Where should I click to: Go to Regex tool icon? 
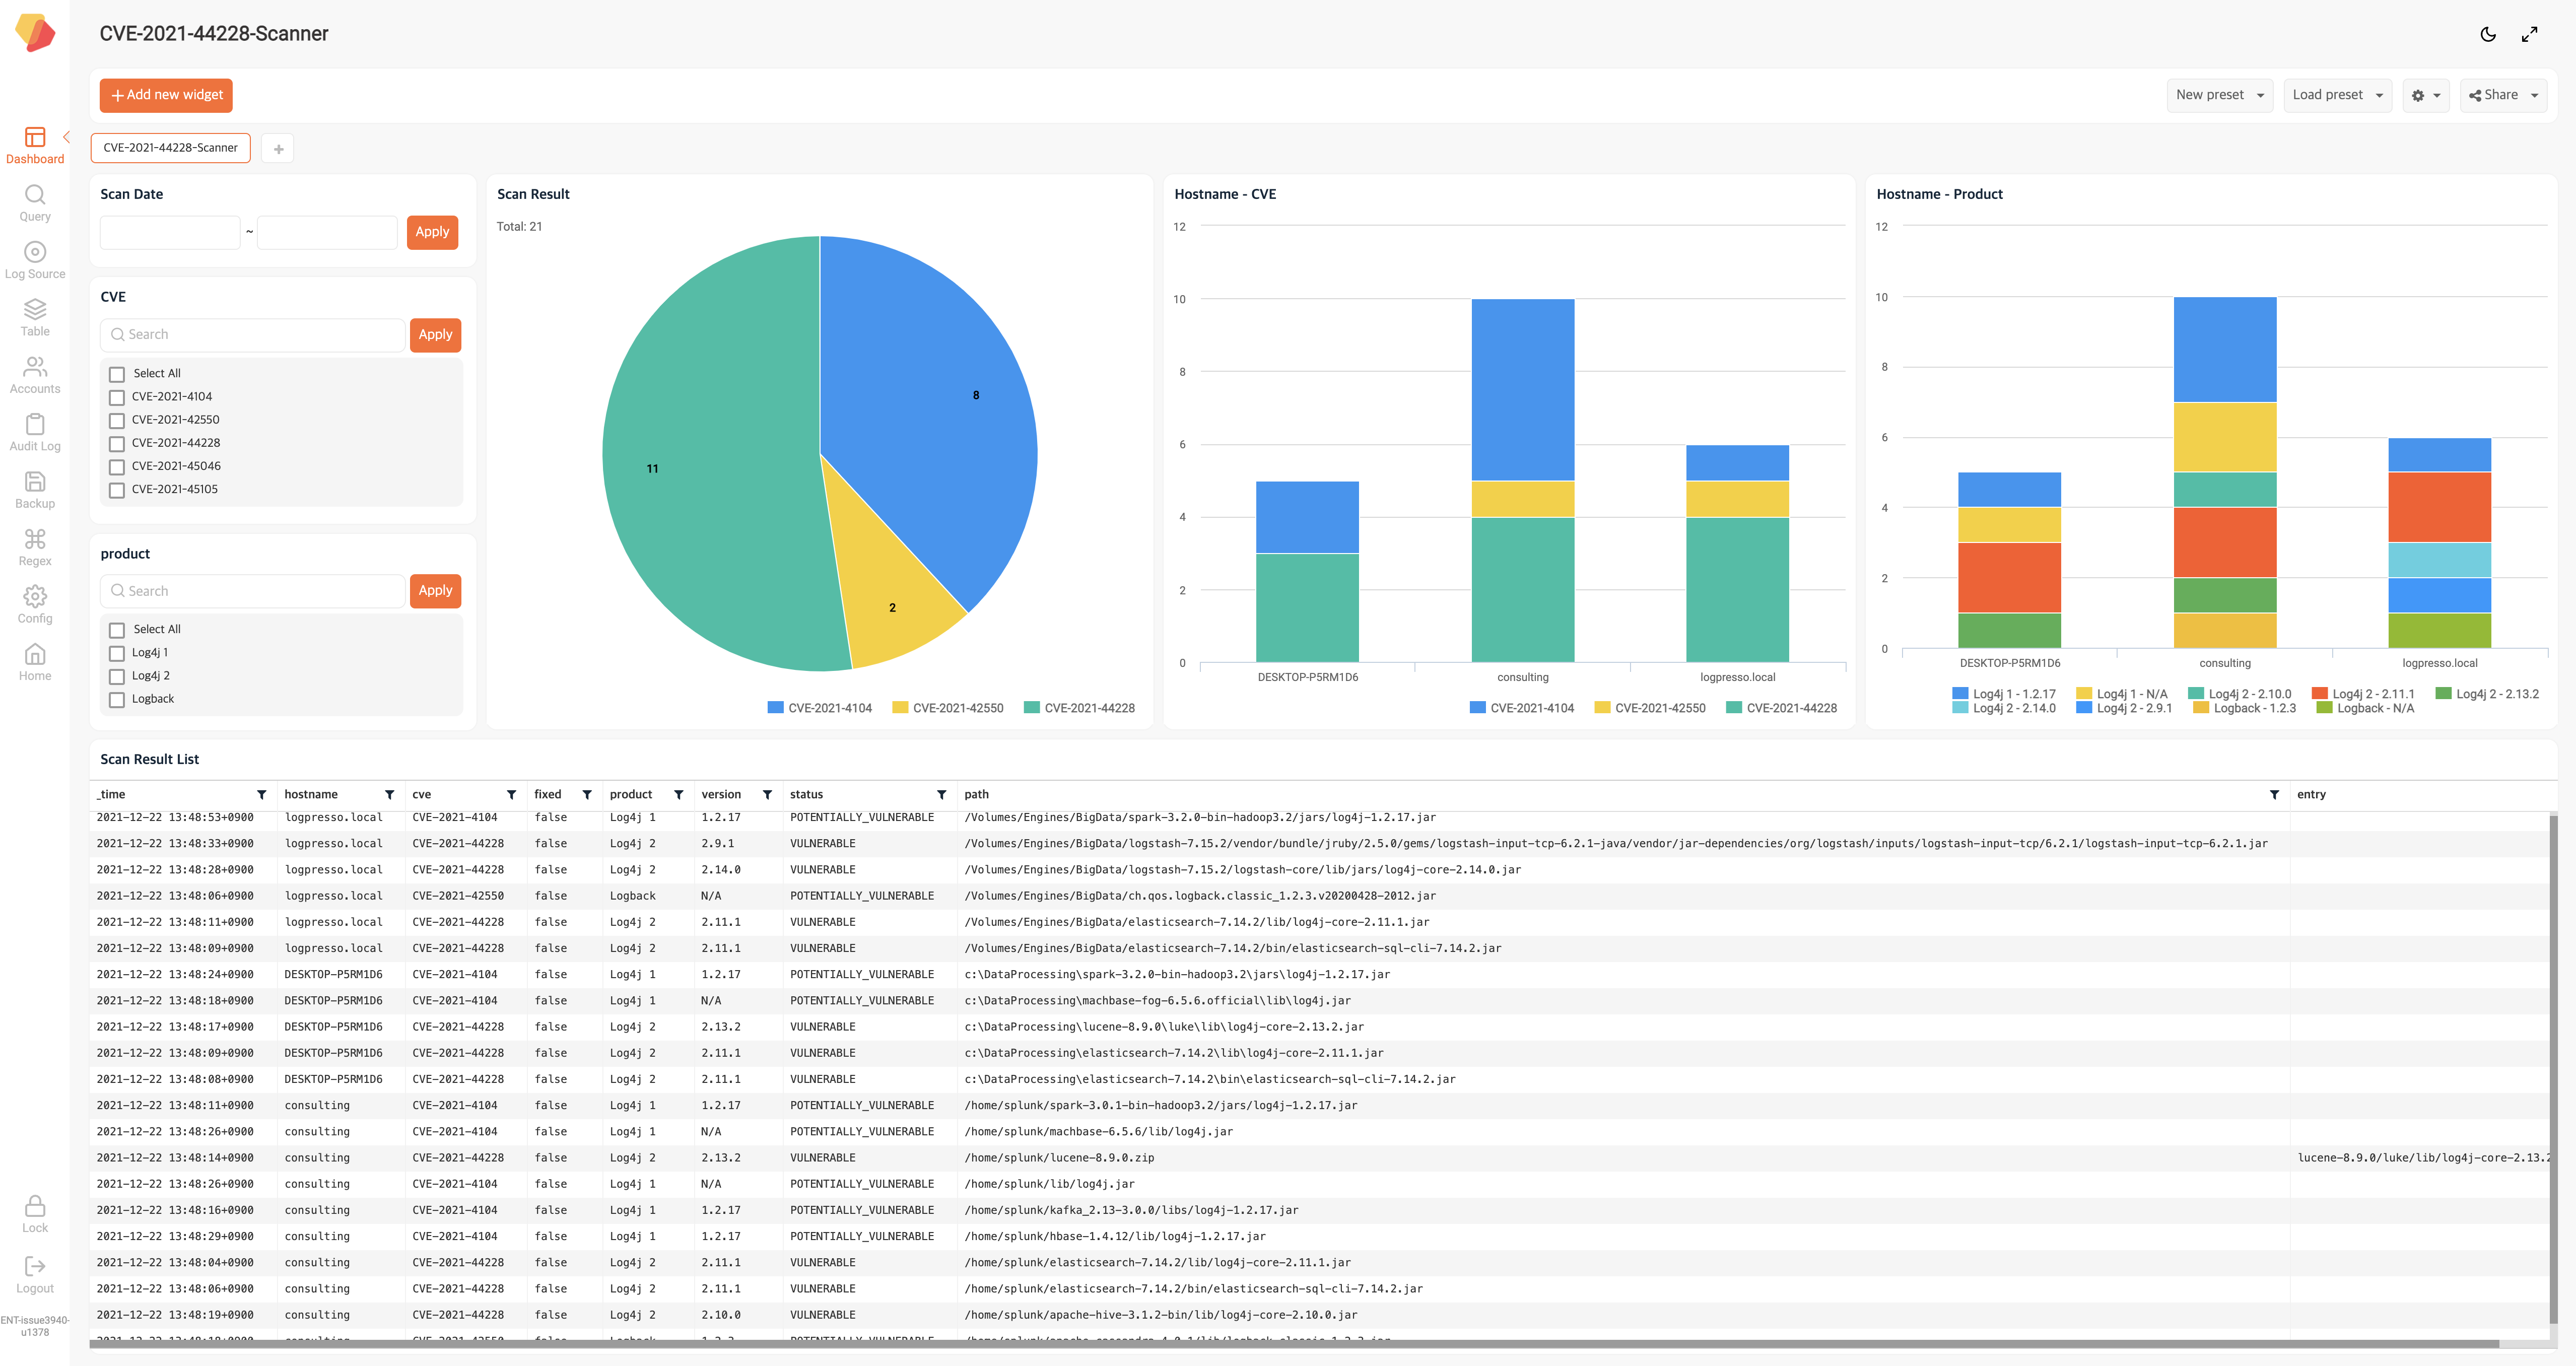click(x=35, y=540)
